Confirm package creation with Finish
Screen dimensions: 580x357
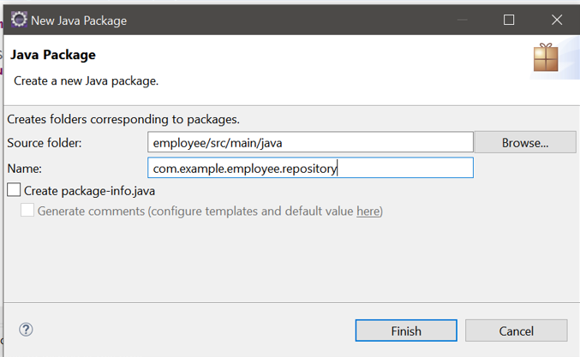click(406, 330)
